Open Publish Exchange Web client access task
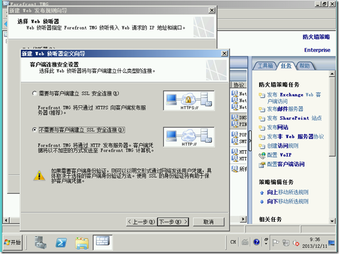Viewport: 339px width, 254px height. (x=294, y=98)
